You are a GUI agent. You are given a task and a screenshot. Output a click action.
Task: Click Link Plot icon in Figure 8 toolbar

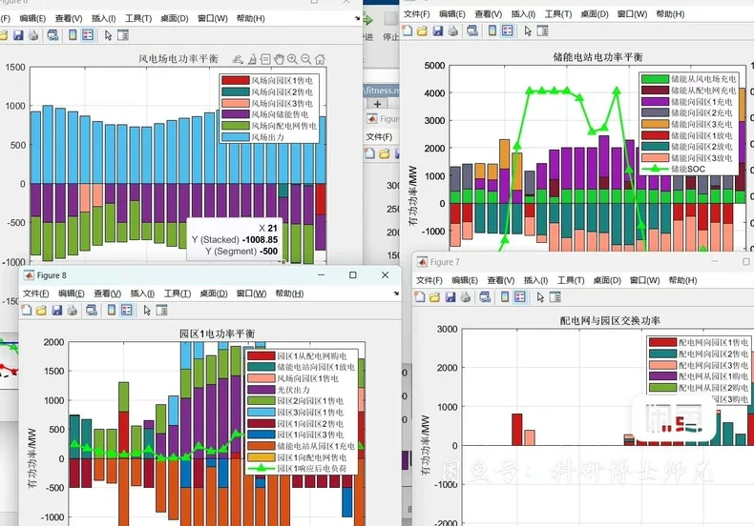92,310
